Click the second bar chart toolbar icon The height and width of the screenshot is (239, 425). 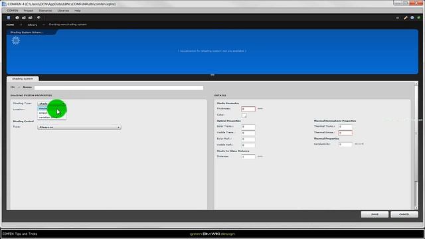point(31,18)
